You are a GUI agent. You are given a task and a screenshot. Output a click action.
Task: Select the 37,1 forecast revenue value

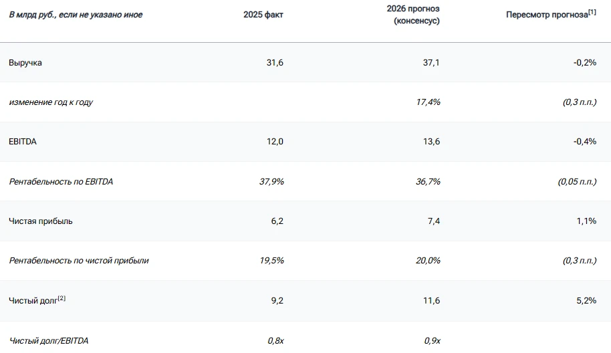[431, 63]
